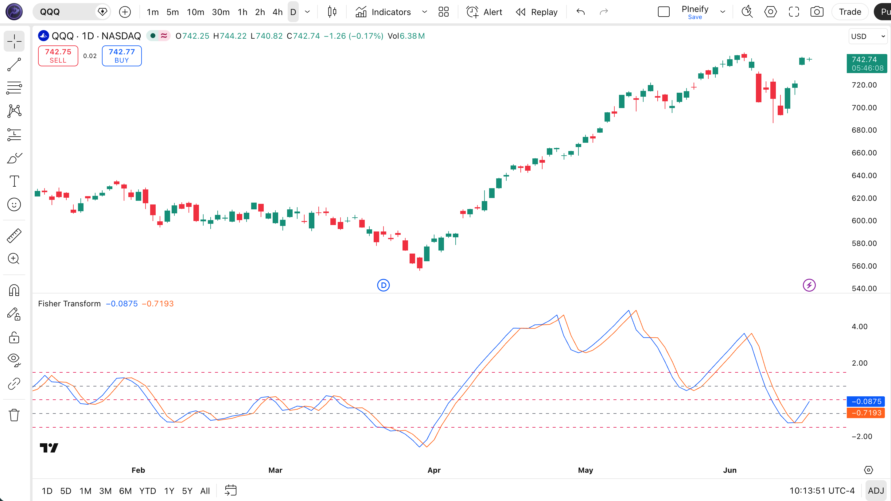Set chart range to 1Y
Screen dimensions: 891x501
169,491
